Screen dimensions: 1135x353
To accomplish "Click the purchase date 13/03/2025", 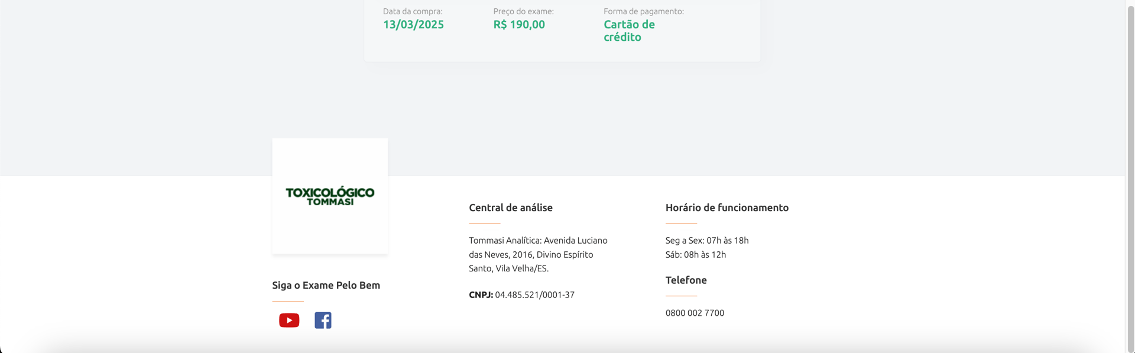I will [x=413, y=24].
